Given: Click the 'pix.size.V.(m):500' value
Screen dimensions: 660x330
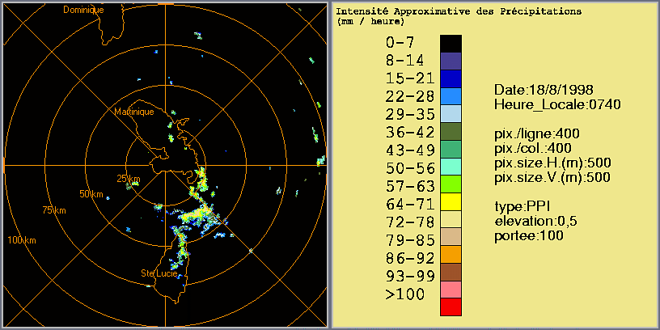Looking at the screenshot, I should pos(552,177).
